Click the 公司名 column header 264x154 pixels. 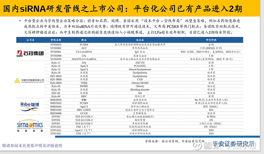[30, 40]
